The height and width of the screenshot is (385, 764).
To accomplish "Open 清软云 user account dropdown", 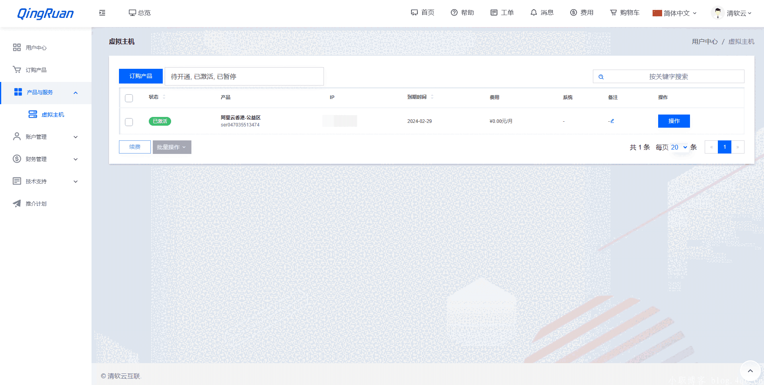I will pyautogui.click(x=739, y=13).
